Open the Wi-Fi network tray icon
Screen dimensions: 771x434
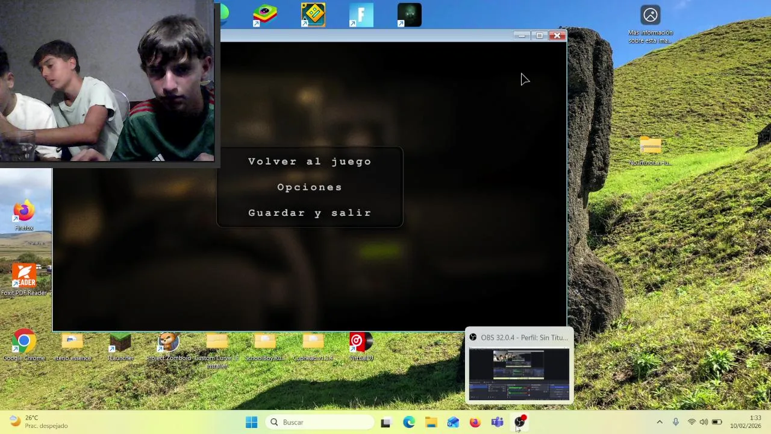[x=691, y=423]
